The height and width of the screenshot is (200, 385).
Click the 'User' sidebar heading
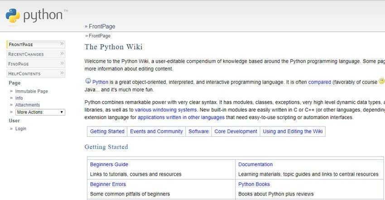point(14,121)
